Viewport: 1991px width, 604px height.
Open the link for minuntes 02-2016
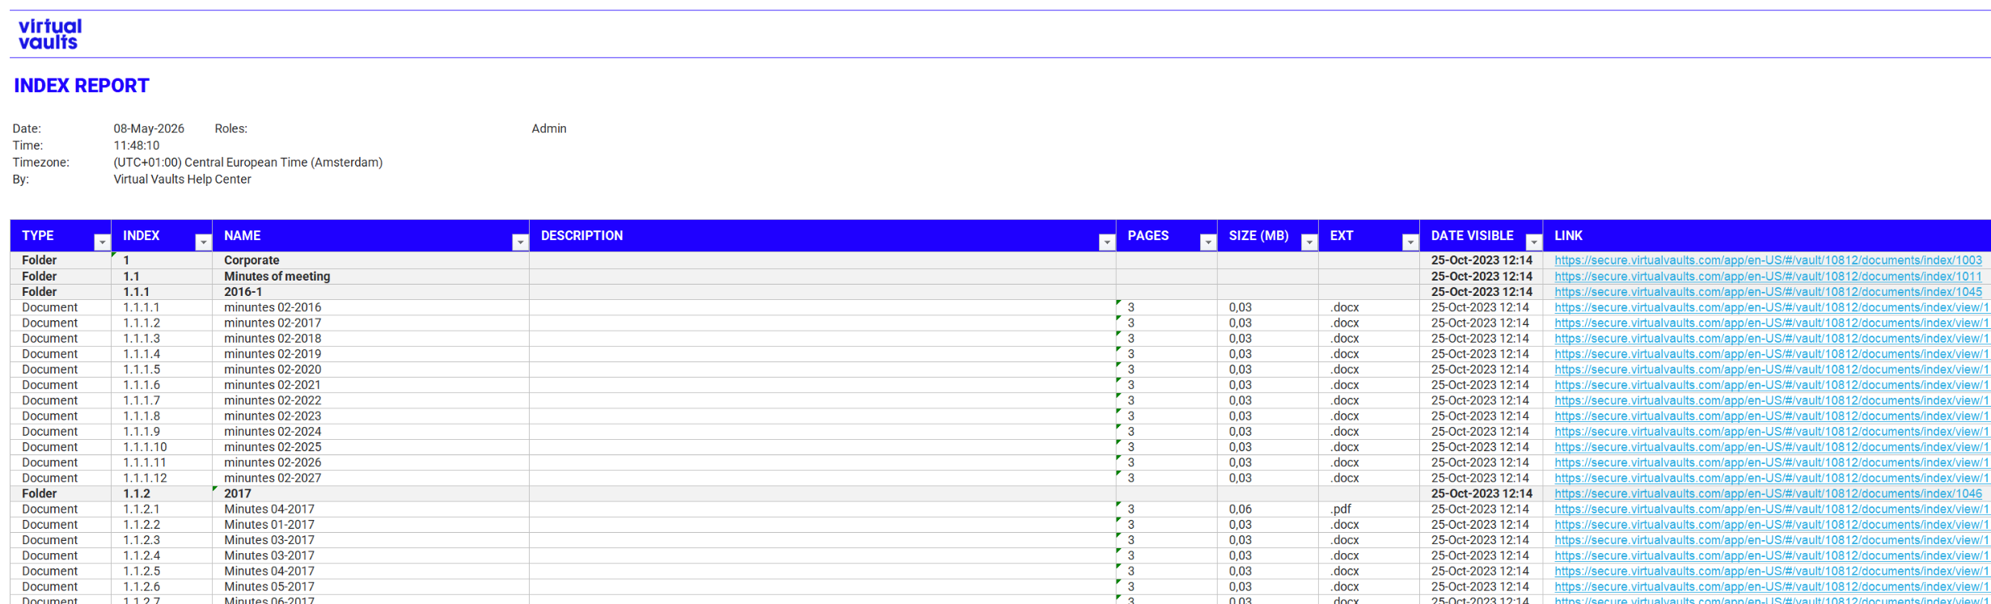[1771, 307]
